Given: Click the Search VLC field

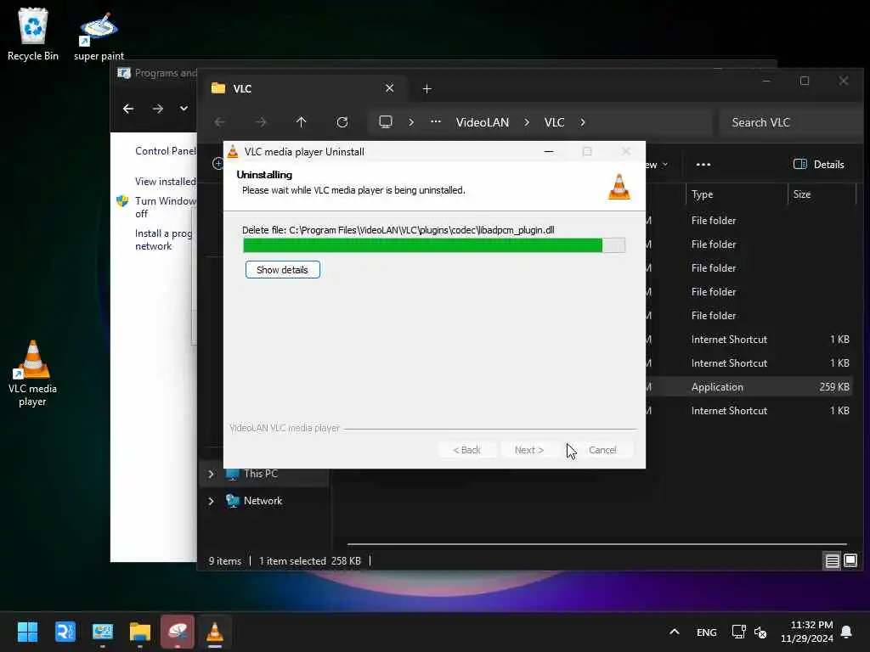Looking at the screenshot, I should [x=791, y=122].
